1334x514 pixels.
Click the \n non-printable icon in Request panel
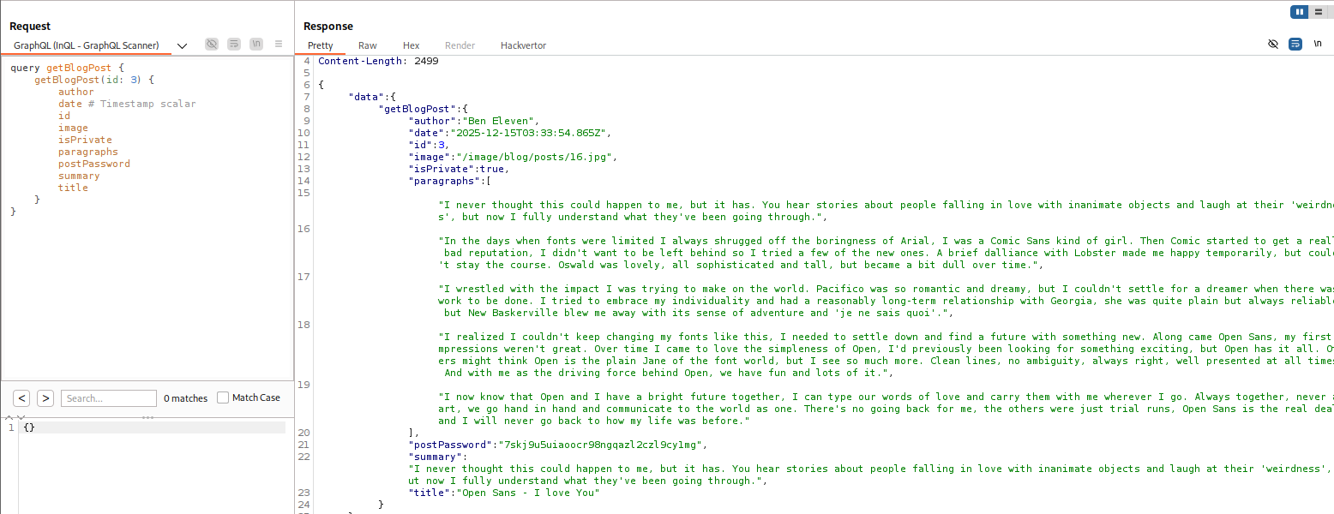256,45
